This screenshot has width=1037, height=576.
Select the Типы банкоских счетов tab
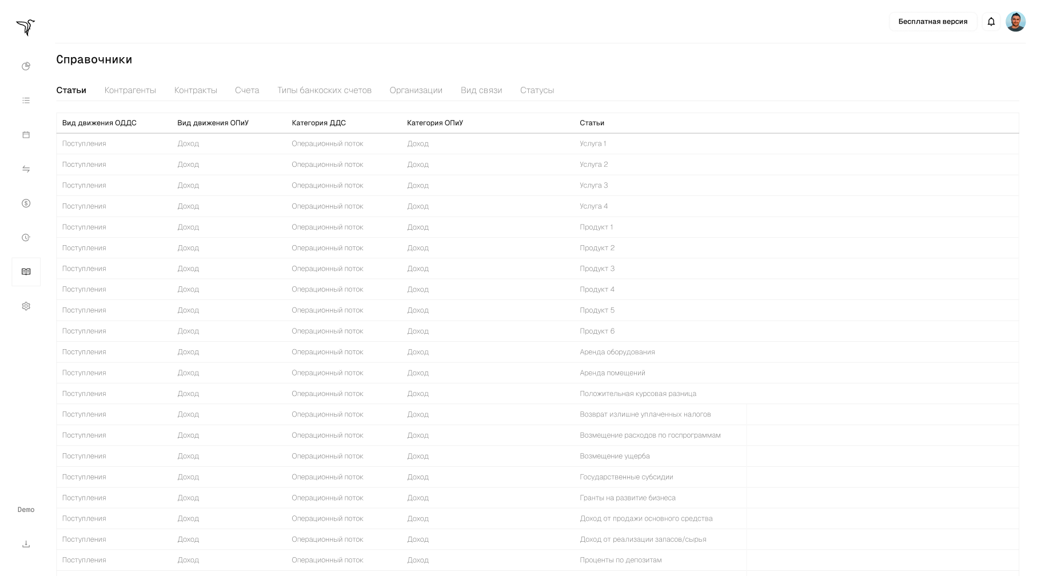click(x=324, y=90)
